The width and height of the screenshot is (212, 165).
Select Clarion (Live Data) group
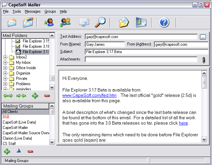click(x=25, y=138)
